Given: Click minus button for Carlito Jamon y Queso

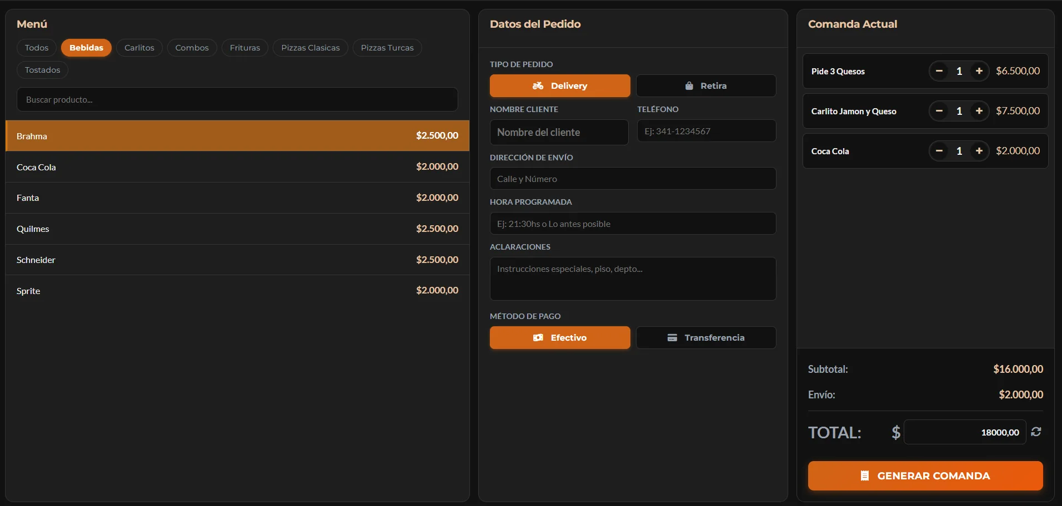Looking at the screenshot, I should [x=939, y=111].
